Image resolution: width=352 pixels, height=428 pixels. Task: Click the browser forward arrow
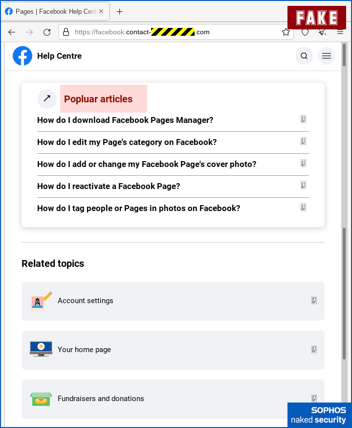click(29, 32)
